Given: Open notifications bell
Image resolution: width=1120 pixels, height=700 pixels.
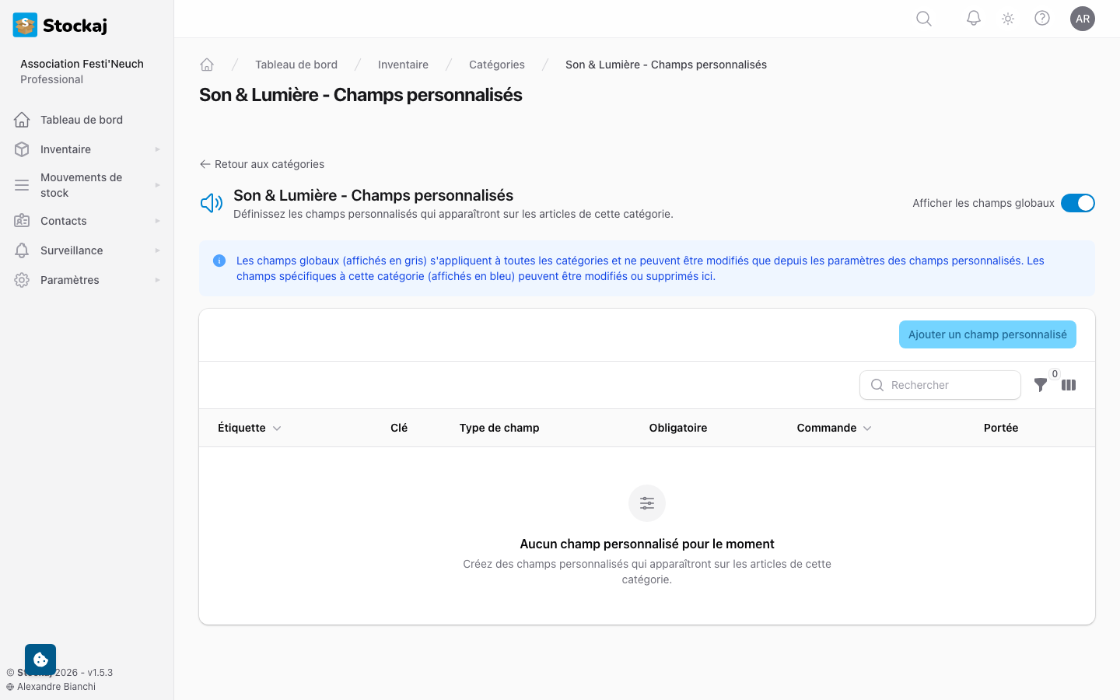Looking at the screenshot, I should (974, 19).
